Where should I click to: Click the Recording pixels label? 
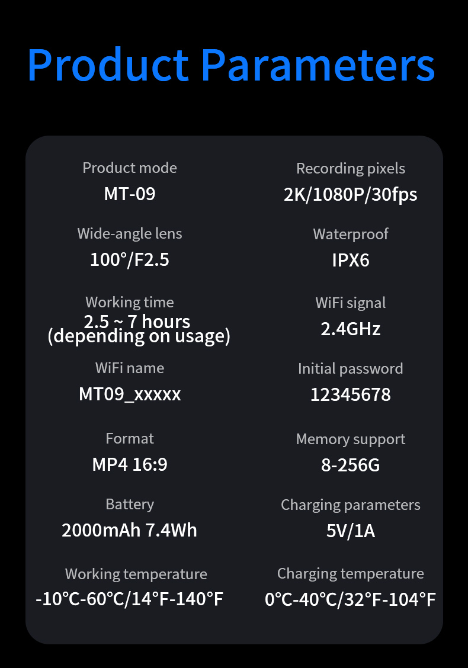[350, 169]
